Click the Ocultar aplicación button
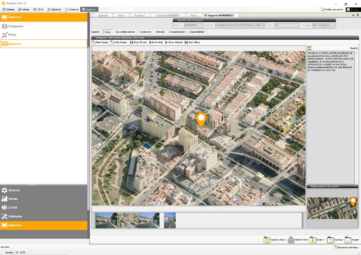 332,9
